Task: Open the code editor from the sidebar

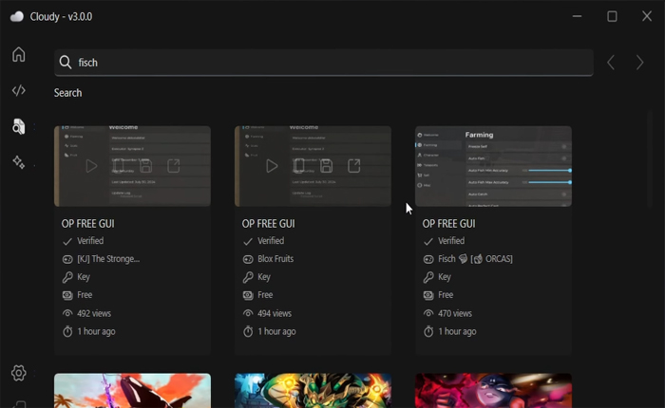Action: [18, 90]
